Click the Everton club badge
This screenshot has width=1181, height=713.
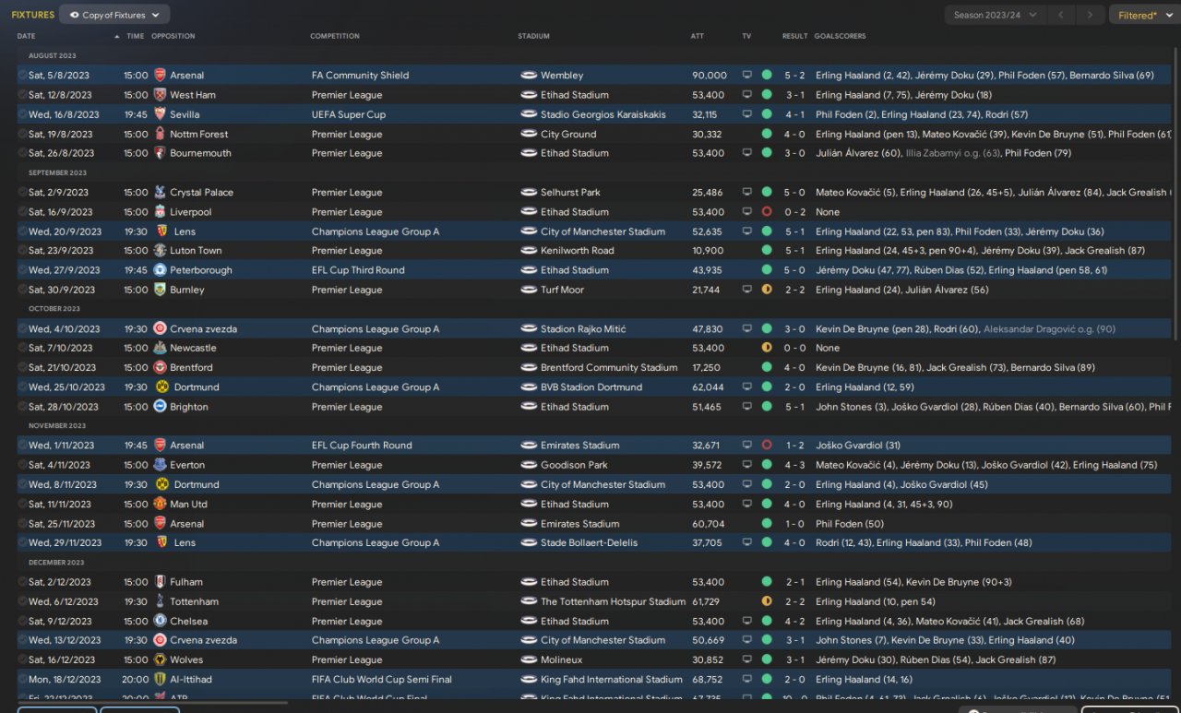click(x=160, y=466)
